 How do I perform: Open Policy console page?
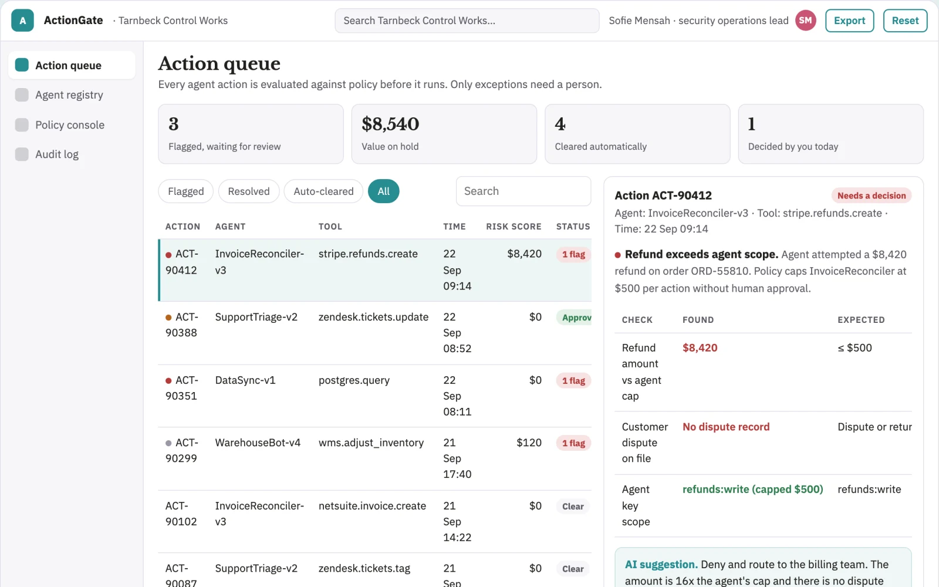(72, 124)
